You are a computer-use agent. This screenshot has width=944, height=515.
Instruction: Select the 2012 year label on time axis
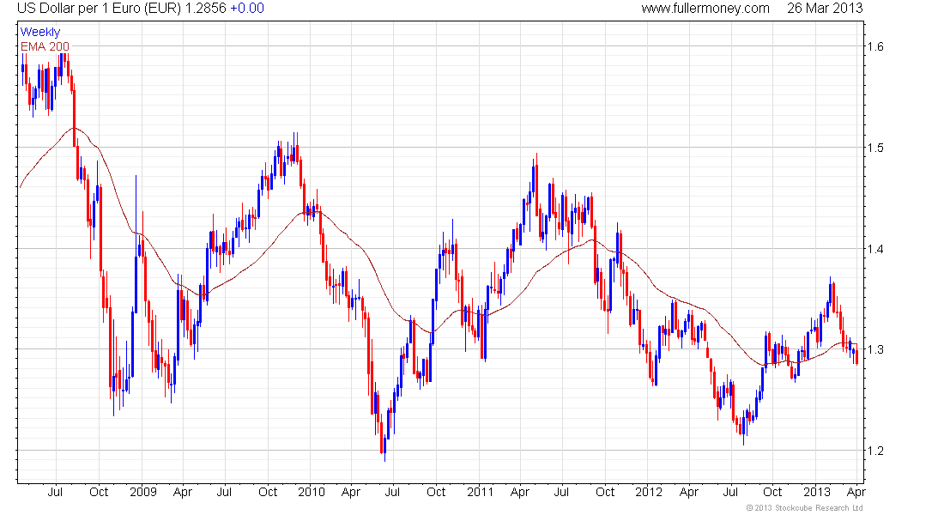pyautogui.click(x=649, y=492)
